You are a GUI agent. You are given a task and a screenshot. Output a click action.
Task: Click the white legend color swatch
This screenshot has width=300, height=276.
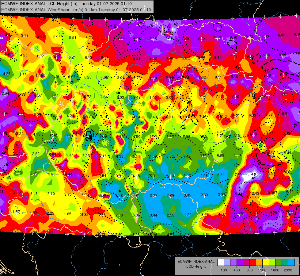pyautogui.click(x=221, y=263)
